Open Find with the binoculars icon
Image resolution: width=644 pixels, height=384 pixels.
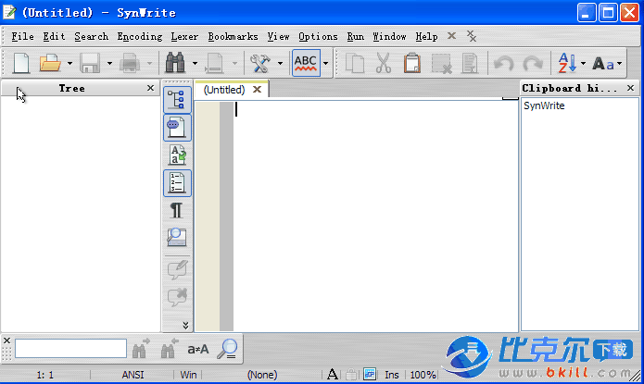pos(175,63)
